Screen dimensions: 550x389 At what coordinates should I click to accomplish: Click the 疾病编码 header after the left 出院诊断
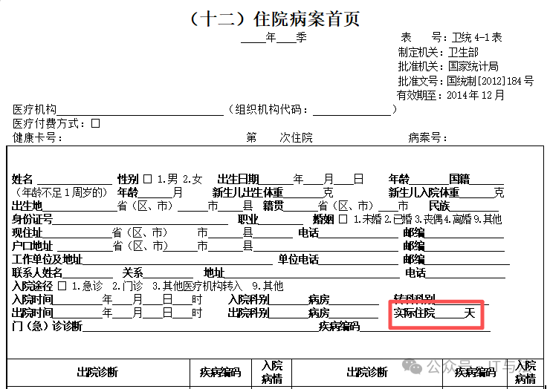(x=220, y=372)
